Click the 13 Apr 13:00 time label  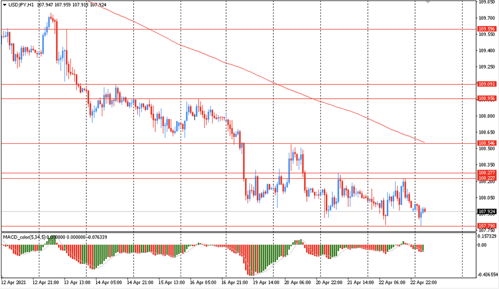pos(77,283)
